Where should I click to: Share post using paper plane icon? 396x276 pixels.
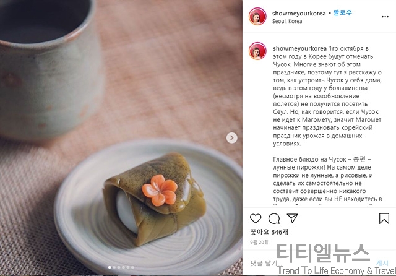click(293, 218)
